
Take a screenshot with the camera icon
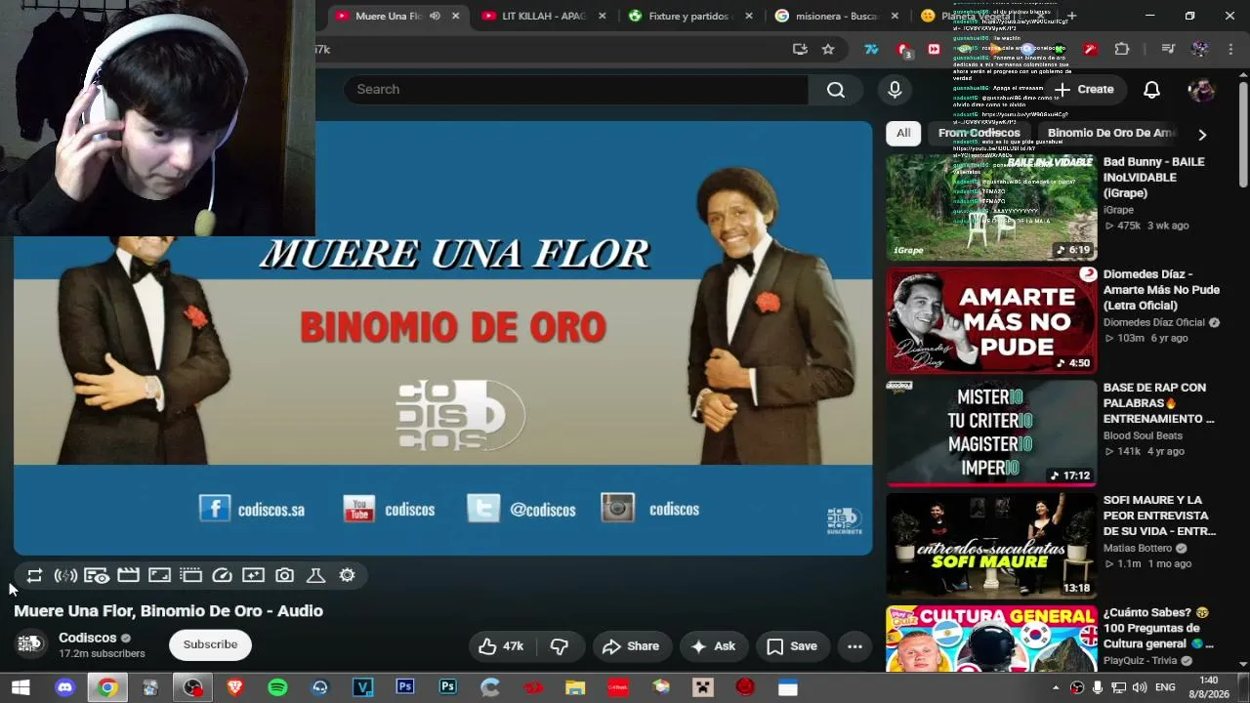coord(284,576)
